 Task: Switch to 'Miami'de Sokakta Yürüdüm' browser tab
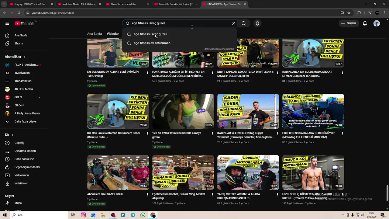coord(176,4)
